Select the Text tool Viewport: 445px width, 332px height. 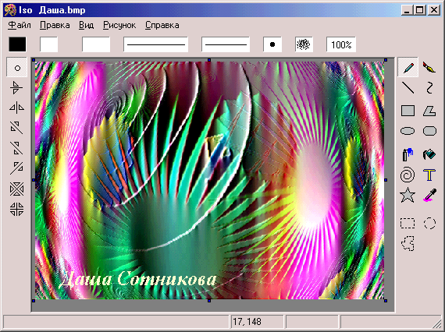pyautogui.click(x=429, y=175)
